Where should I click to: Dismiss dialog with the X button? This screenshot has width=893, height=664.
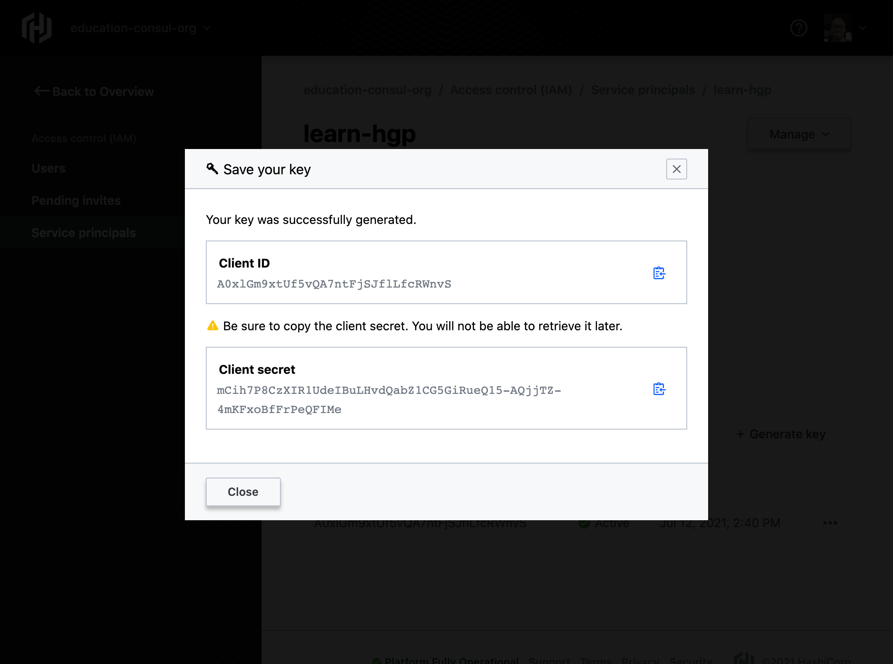[x=676, y=169]
